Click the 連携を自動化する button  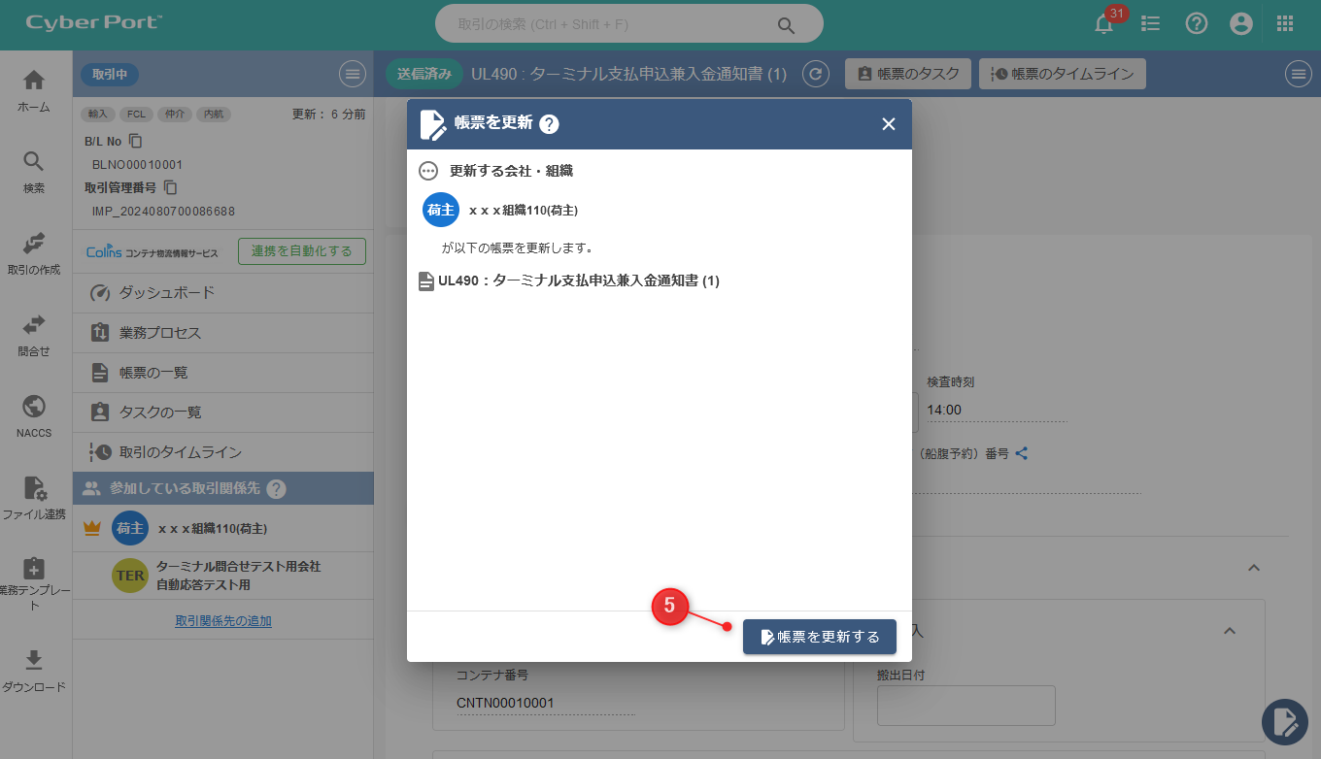(x=301, y=251)
